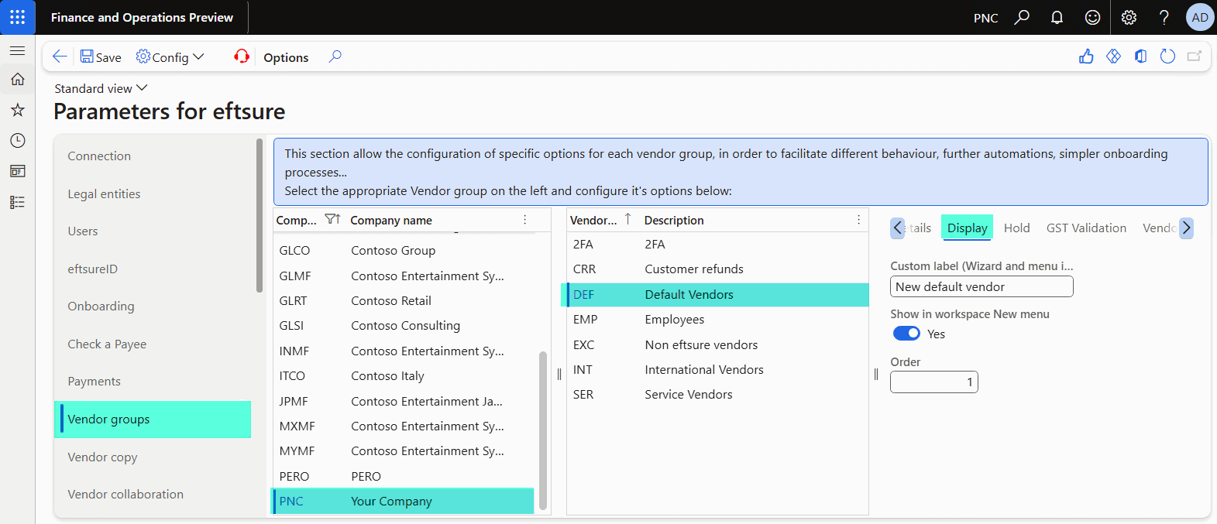Click the diamond Power Apps icon
1217x524 pixels.
click(1113, 57)
